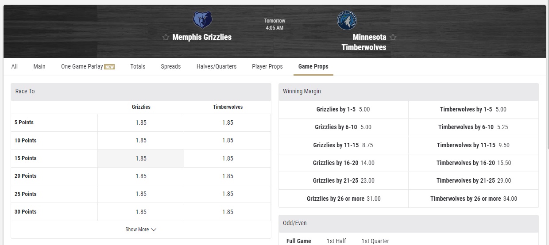Click the Odd/Even section header

point(409,223)
